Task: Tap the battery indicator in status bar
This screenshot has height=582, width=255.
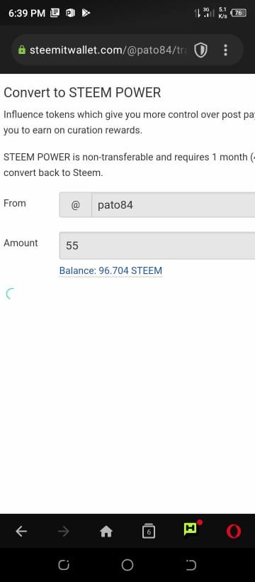Action: 238,13
